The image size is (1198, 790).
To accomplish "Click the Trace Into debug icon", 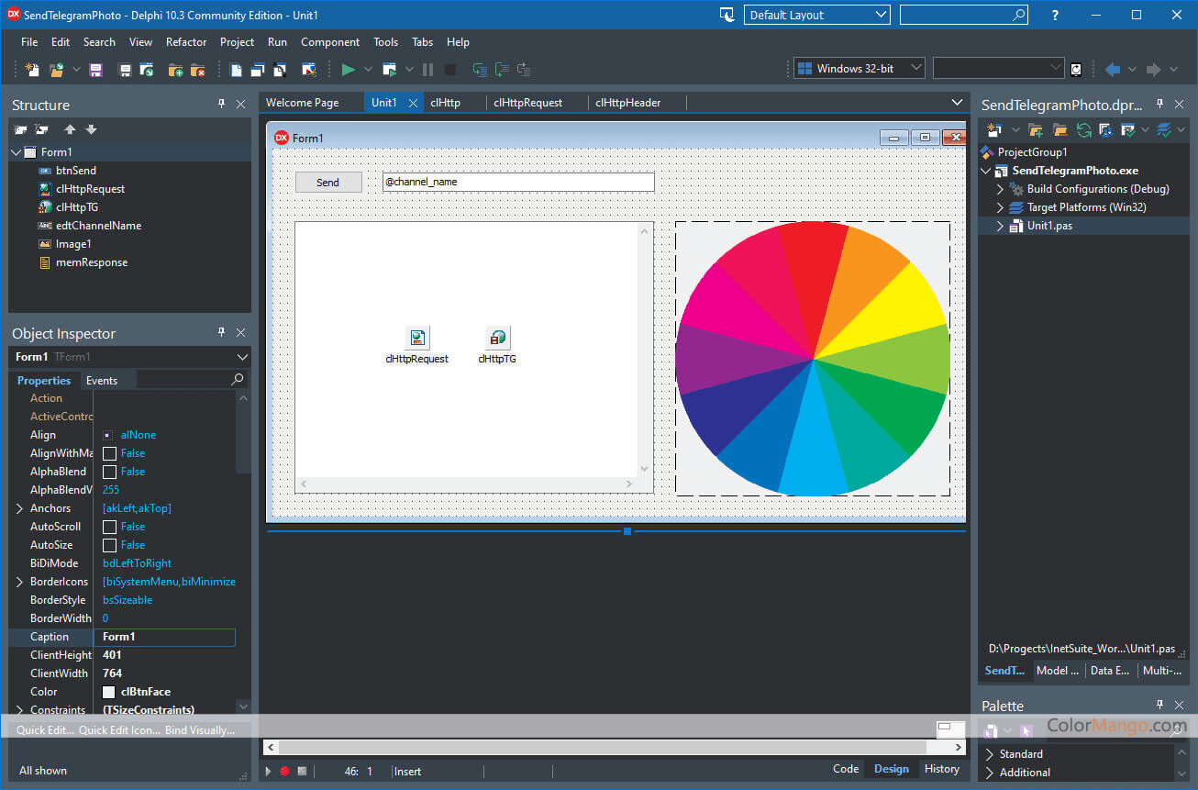I will [x=480, y=70].
